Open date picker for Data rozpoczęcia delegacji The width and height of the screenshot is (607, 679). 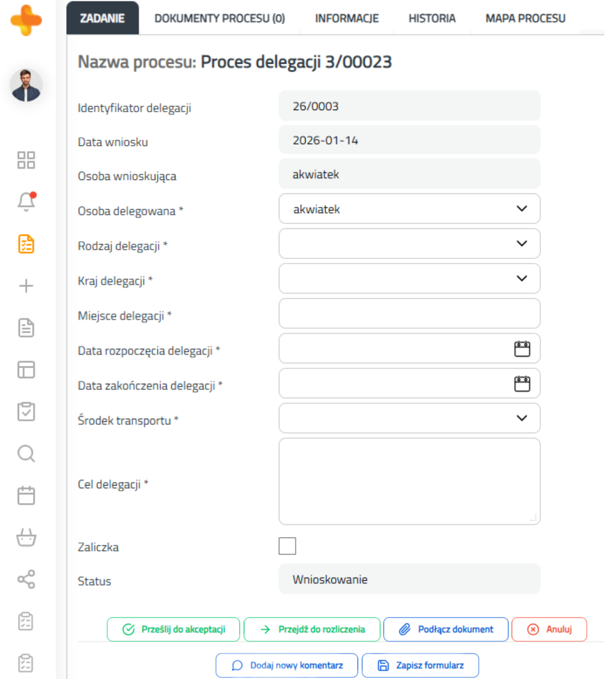pyautogui.click(x=522, y=349)
